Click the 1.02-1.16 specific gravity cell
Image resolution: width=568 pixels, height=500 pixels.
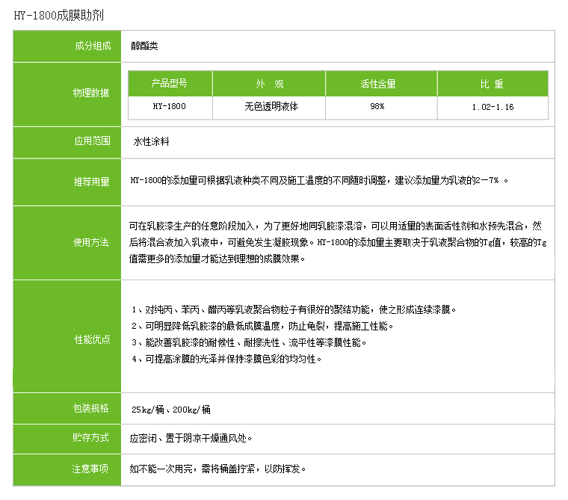tap(493, 107)
